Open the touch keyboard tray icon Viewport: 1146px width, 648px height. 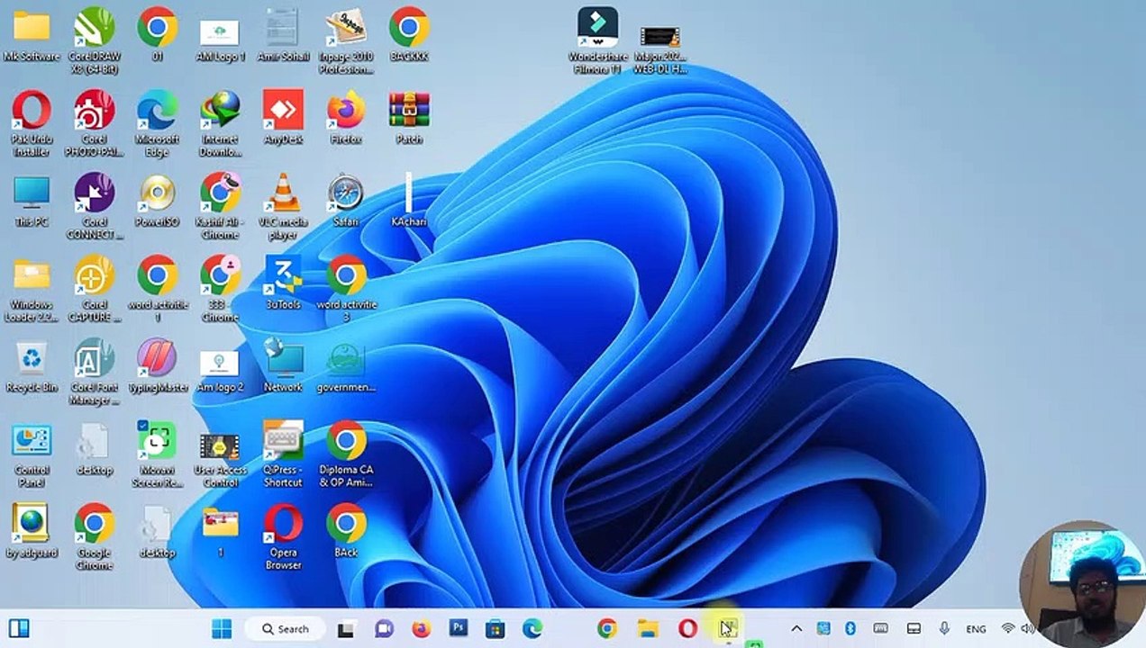click(880, 629)
